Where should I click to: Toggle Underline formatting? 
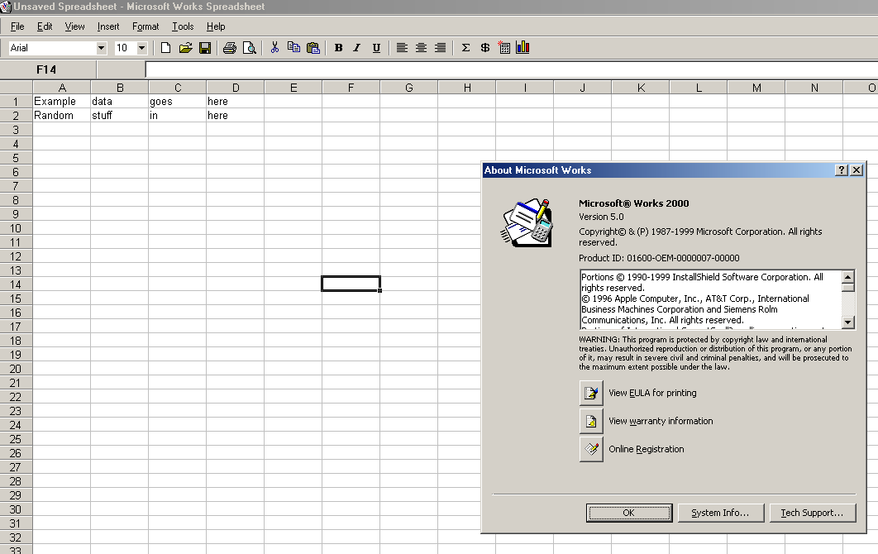tap(376, 48)
